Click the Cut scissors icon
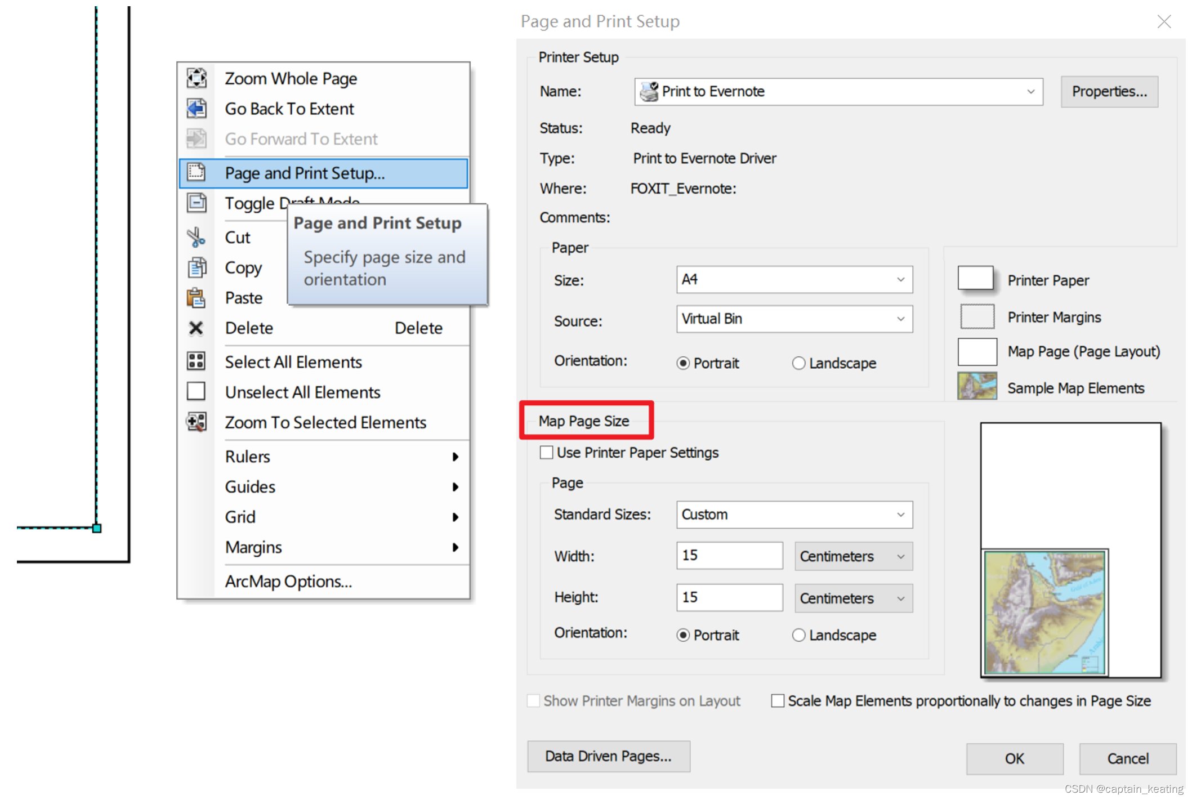The height and width of the screenshot is (800, 1192). point(197,237)
